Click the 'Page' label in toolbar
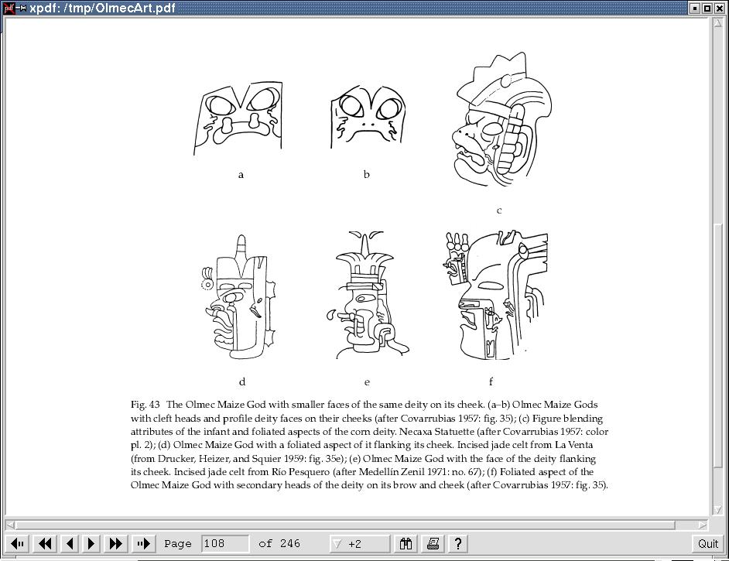Screen dimensions: 729x561 click(177, 544)
